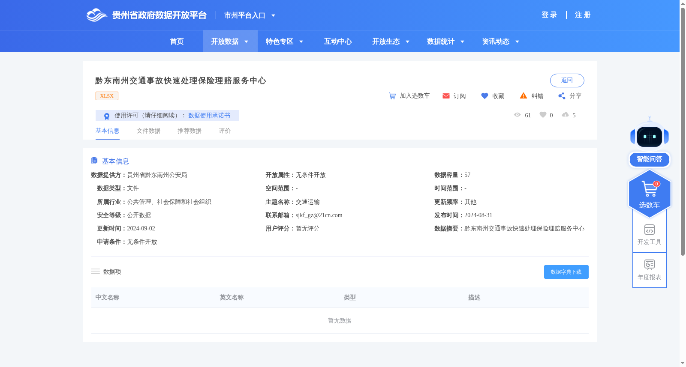Open 互动中心 in the navigation bar
The image size is (686, 367).
click(x=338, y=42)
